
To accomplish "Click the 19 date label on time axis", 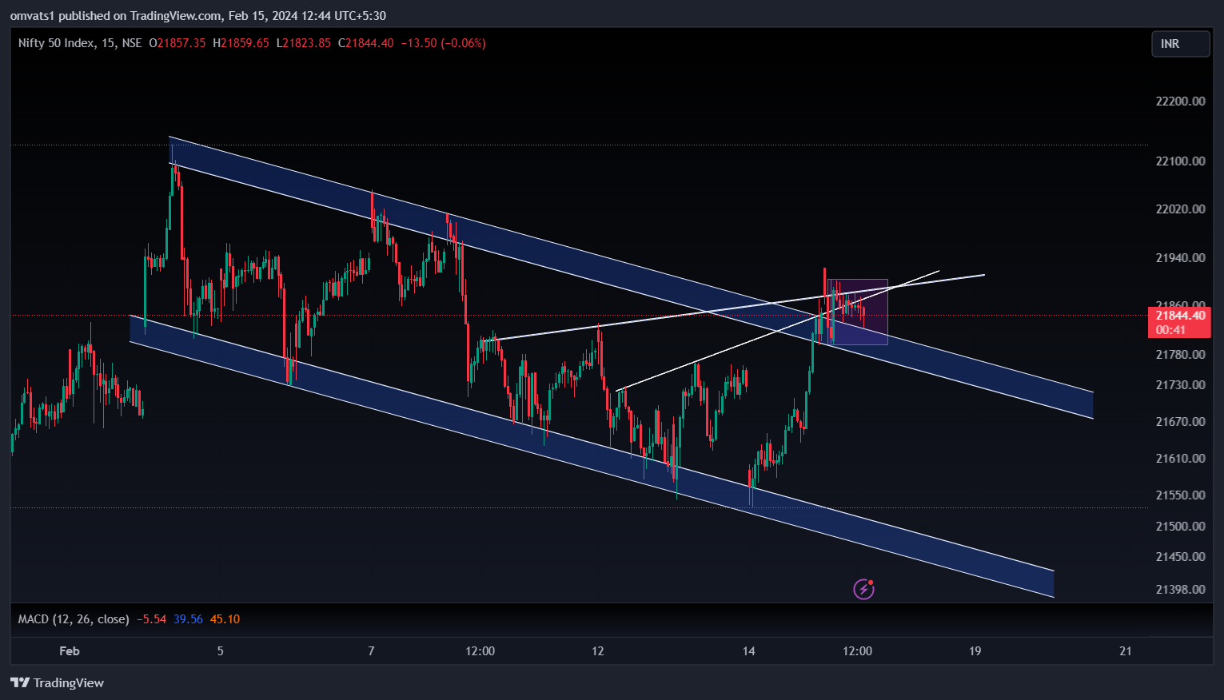I will click(x=975, y=651).
